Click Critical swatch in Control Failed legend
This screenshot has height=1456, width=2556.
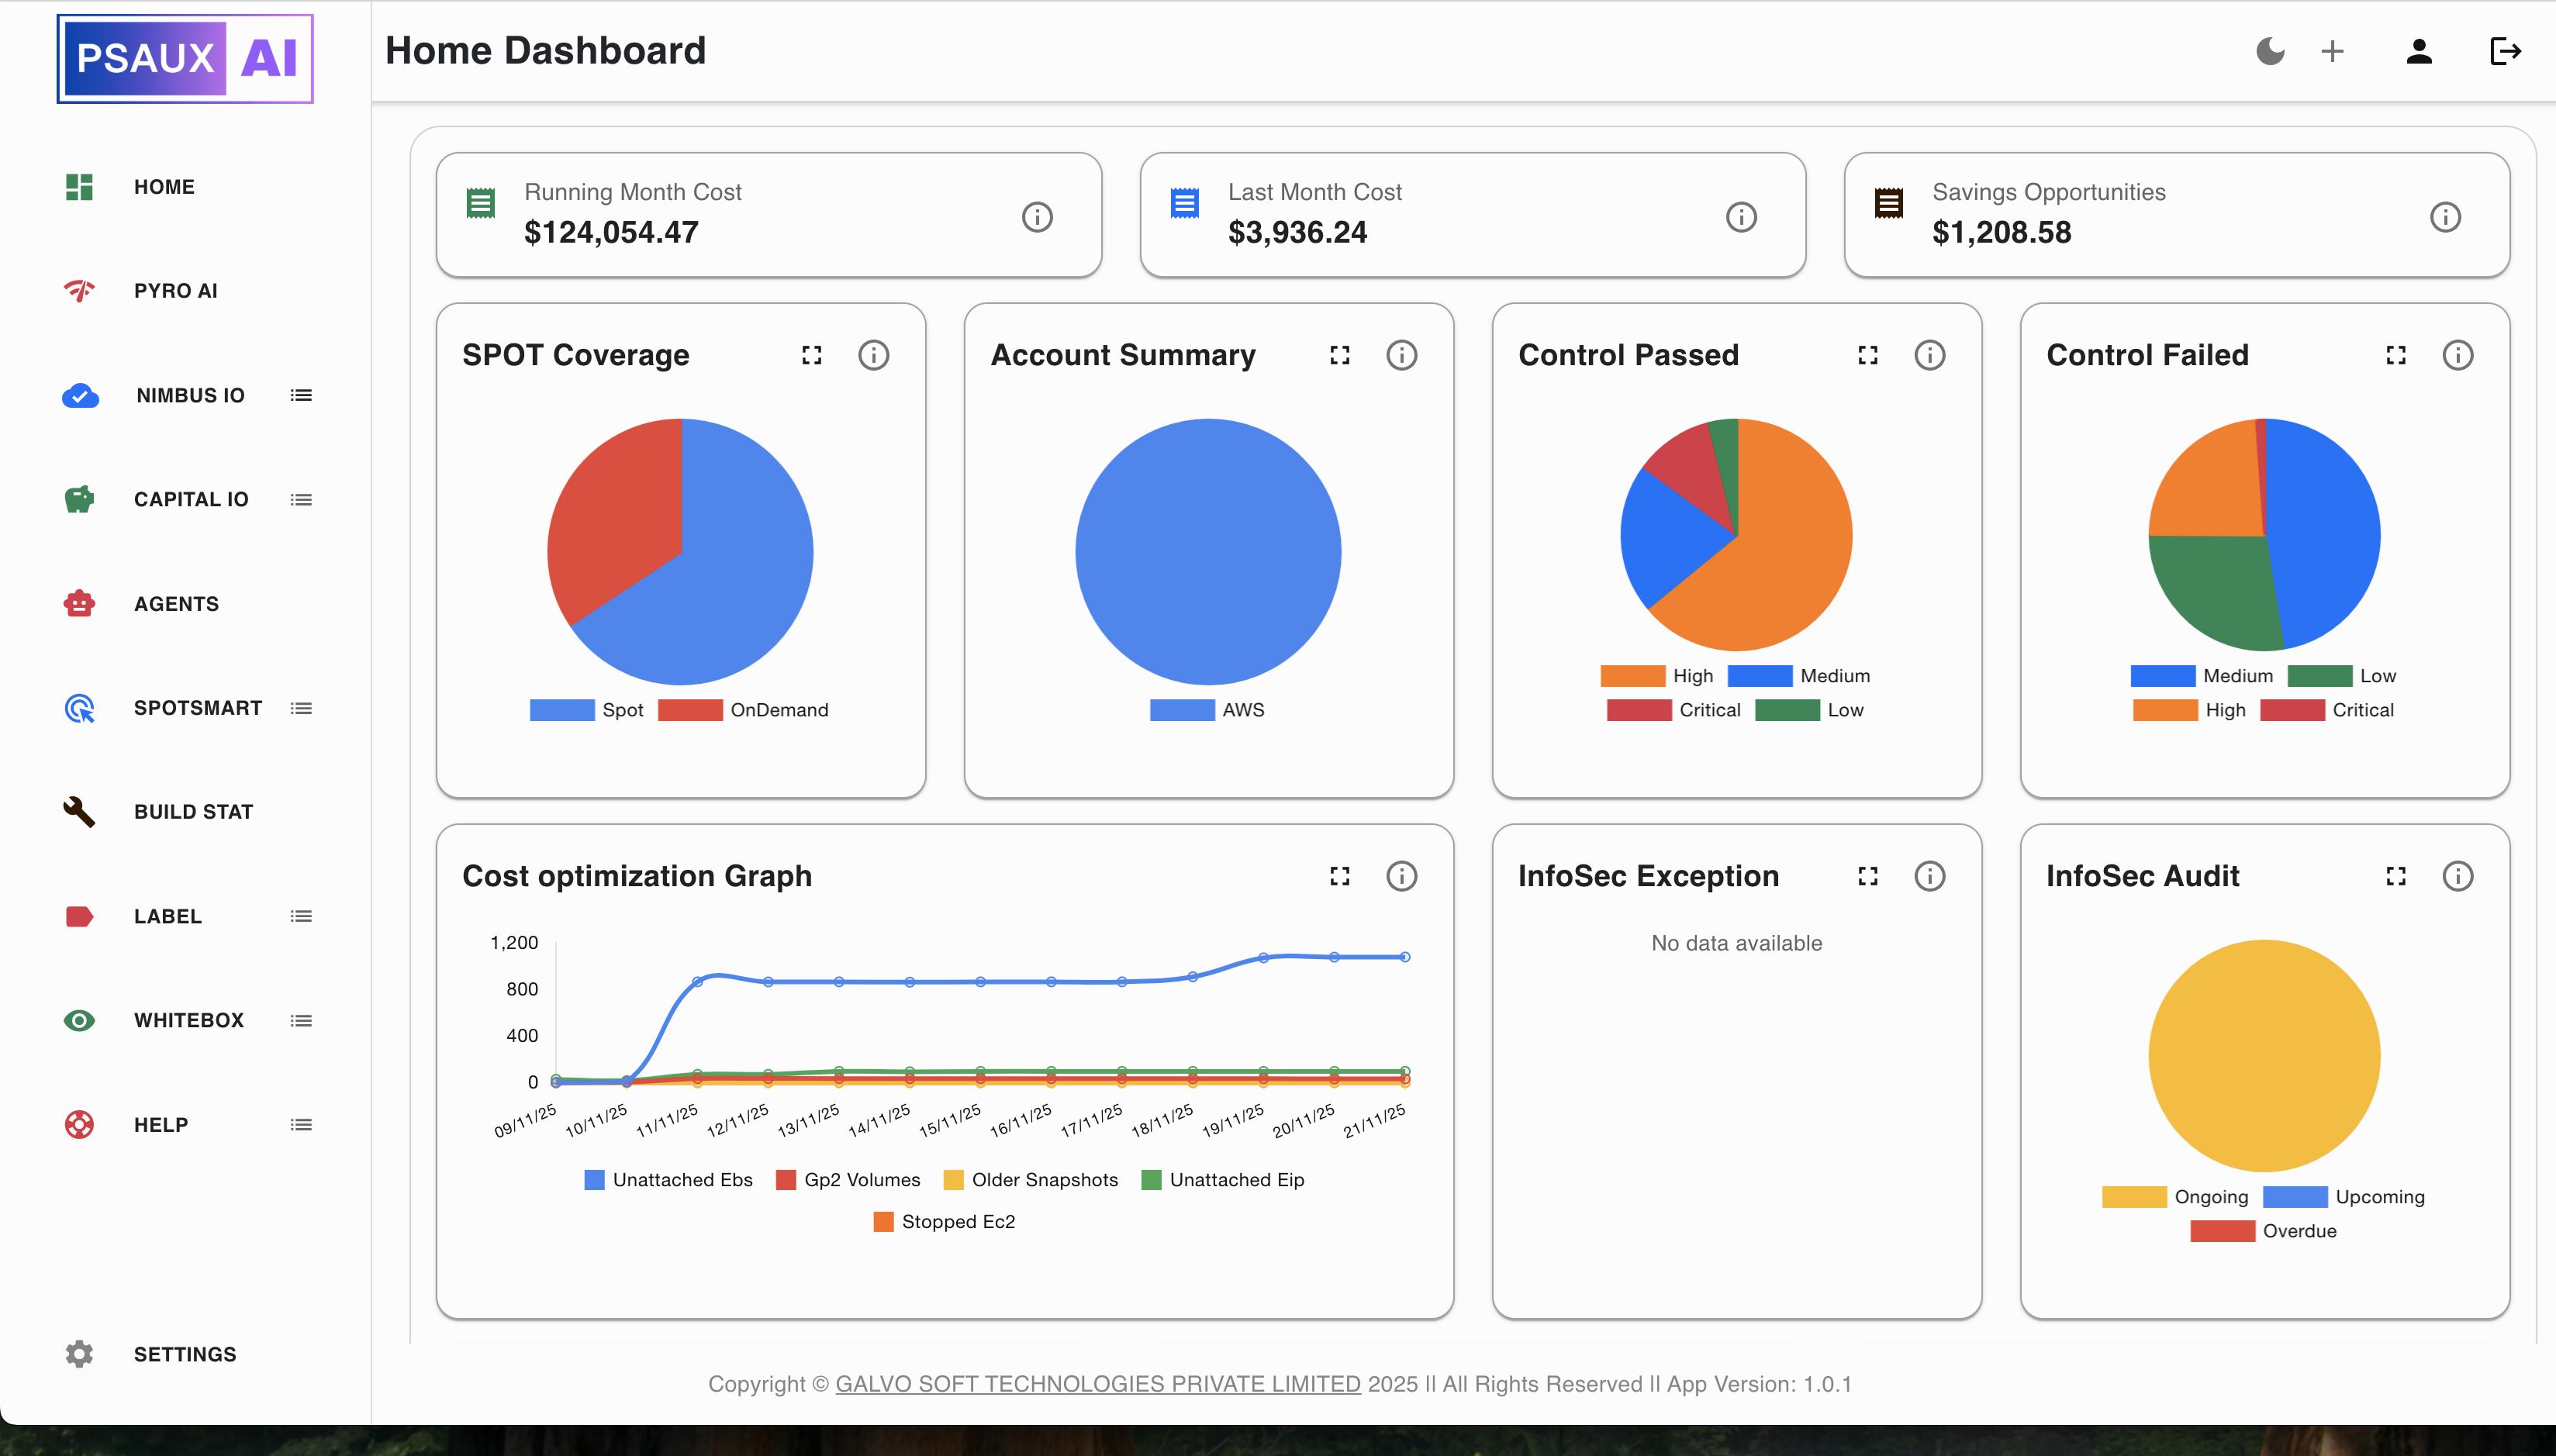[x=2292, y=710]
